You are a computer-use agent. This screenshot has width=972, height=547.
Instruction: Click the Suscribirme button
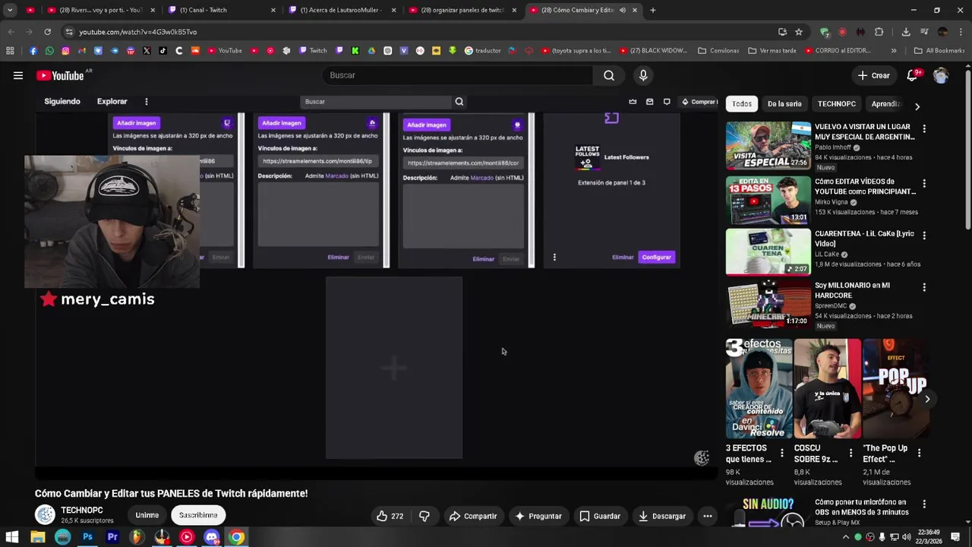[198, 515]
